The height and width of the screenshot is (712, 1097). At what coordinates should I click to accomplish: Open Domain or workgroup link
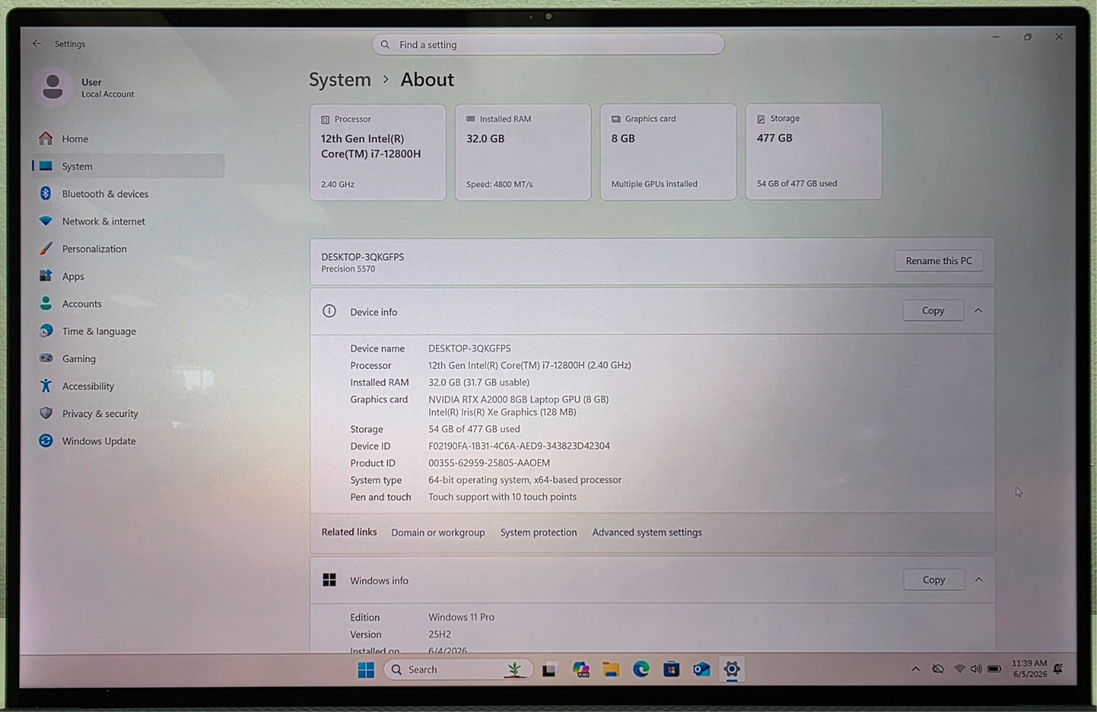click(438, 532)
